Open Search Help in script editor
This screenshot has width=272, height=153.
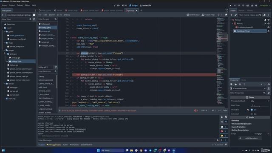click(x=208, y=15)
